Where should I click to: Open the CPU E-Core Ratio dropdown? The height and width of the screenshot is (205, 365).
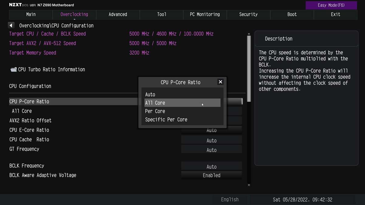tap(212, 130)
